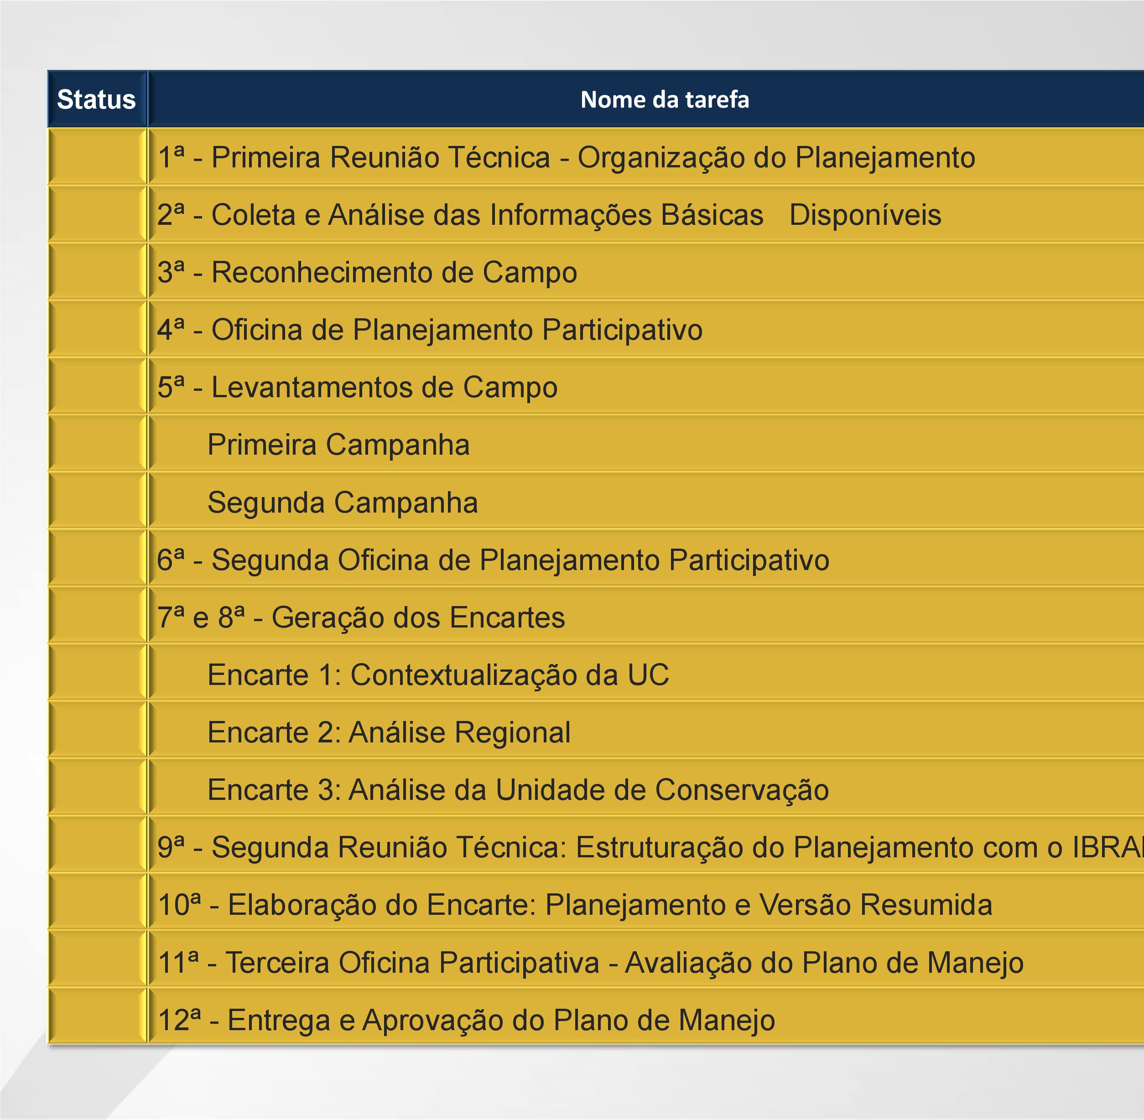The image size is (1144, 1120).
Task: Click the Nome da tarefa column header
Action: (646, 99)
